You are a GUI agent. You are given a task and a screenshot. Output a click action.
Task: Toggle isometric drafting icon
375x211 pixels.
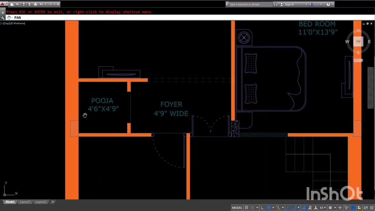278,208
